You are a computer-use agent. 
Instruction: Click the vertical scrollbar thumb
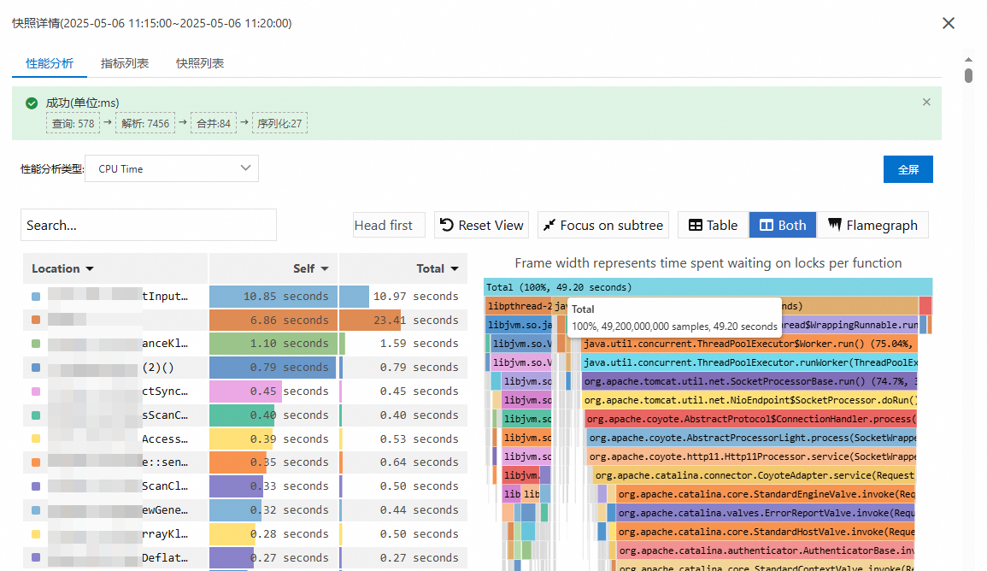tap(968, 74)
